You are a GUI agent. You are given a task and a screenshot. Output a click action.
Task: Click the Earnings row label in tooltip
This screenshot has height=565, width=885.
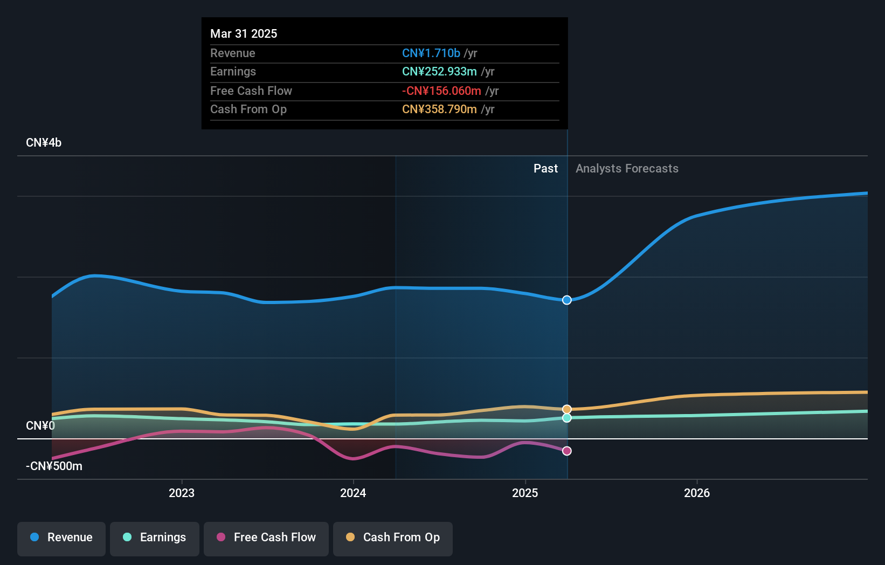233,71
